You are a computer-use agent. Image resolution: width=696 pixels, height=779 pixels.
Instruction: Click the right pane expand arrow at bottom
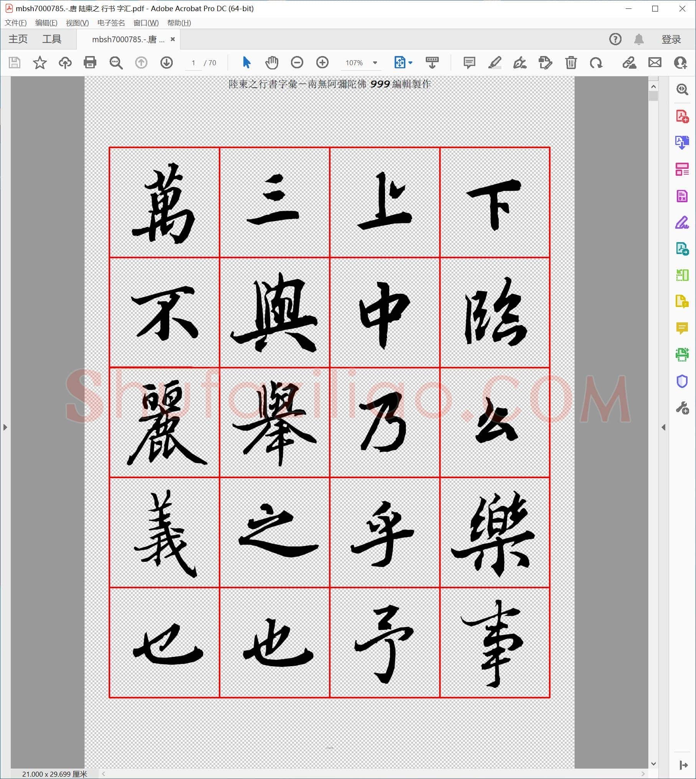coord(683,765)
